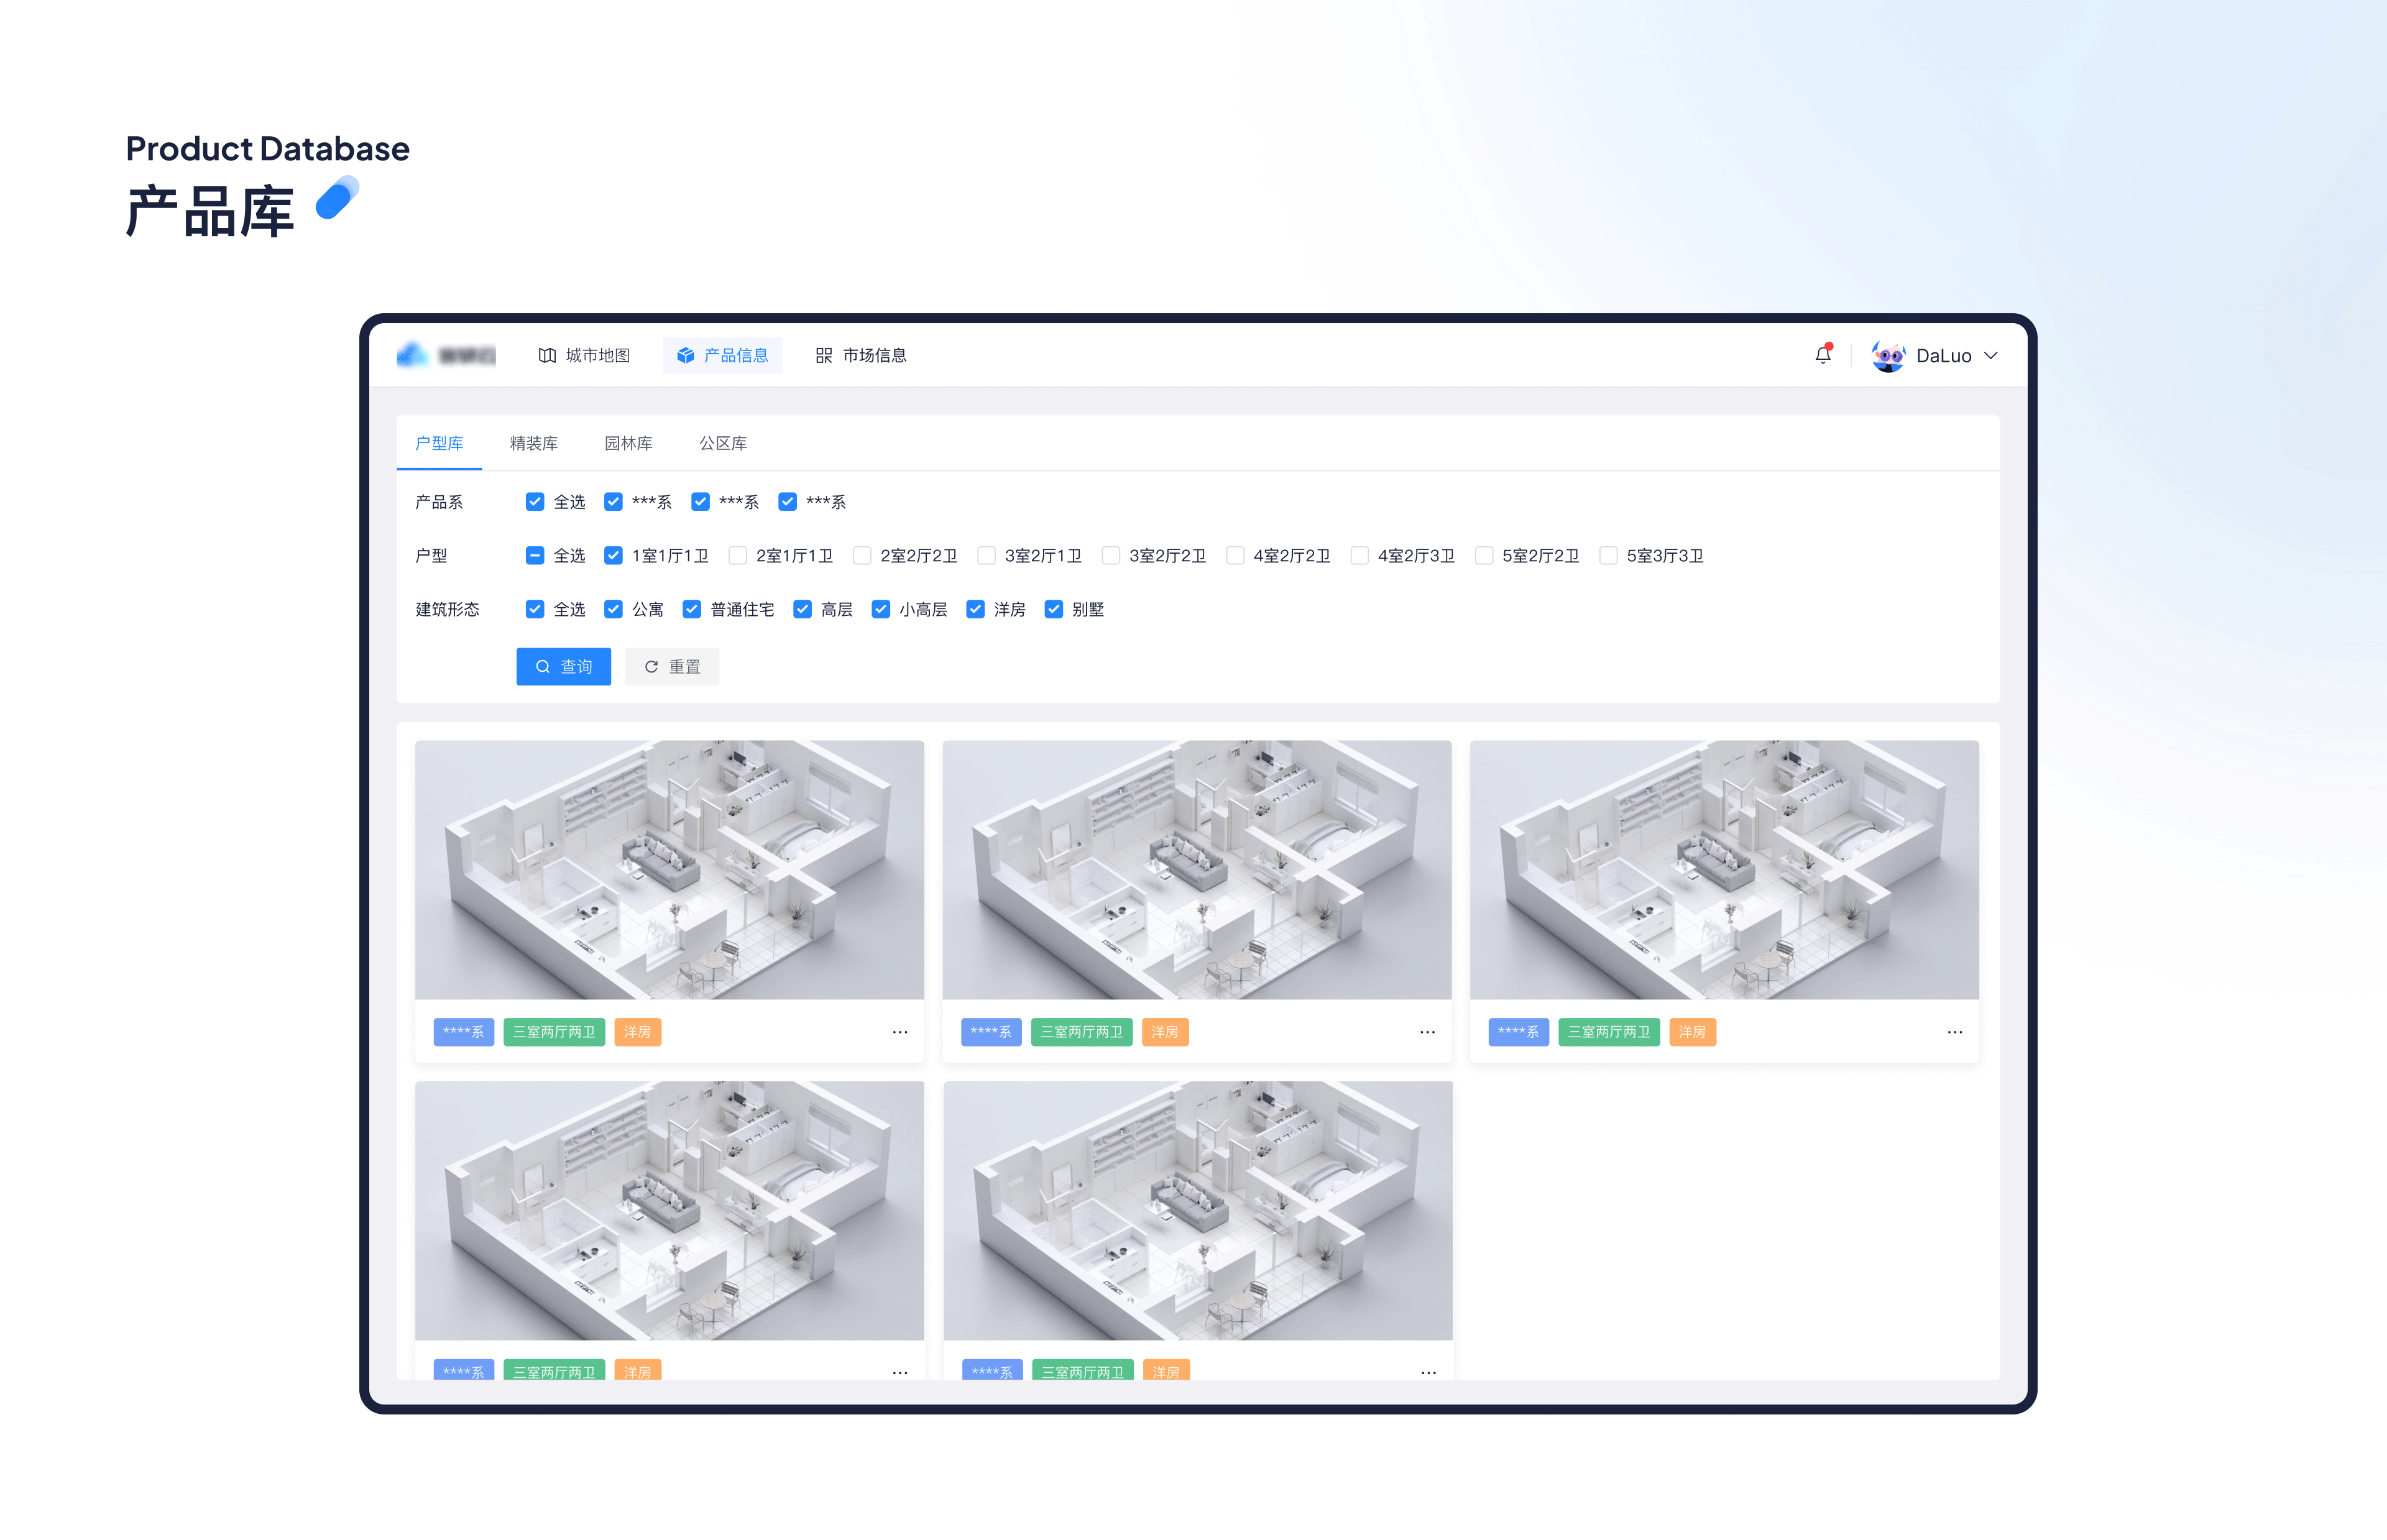Viewport: 2387px width, 1540px height.
Task: Toggle 全选 checkbox in 产品系 row
Action: coord(535,502)
